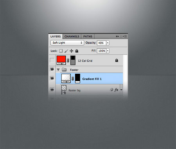Collapse panel with double-arrow icon
Image resolution: width=176 pixels, height=149 pixels.
point(117,37)
